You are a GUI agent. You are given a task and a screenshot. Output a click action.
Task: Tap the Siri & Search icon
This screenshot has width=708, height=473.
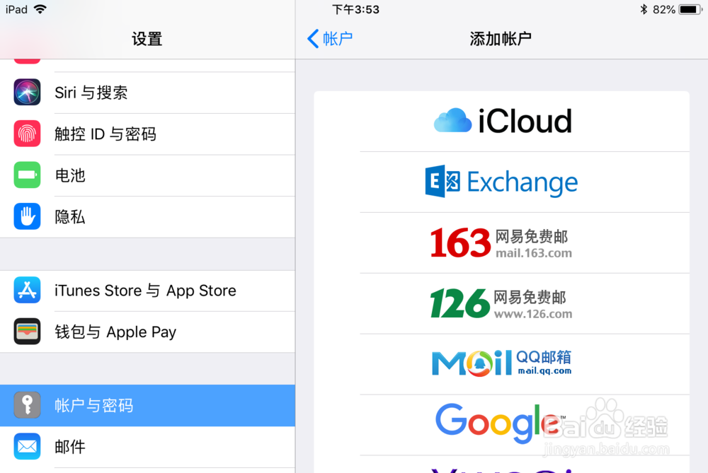coord(27,93)
